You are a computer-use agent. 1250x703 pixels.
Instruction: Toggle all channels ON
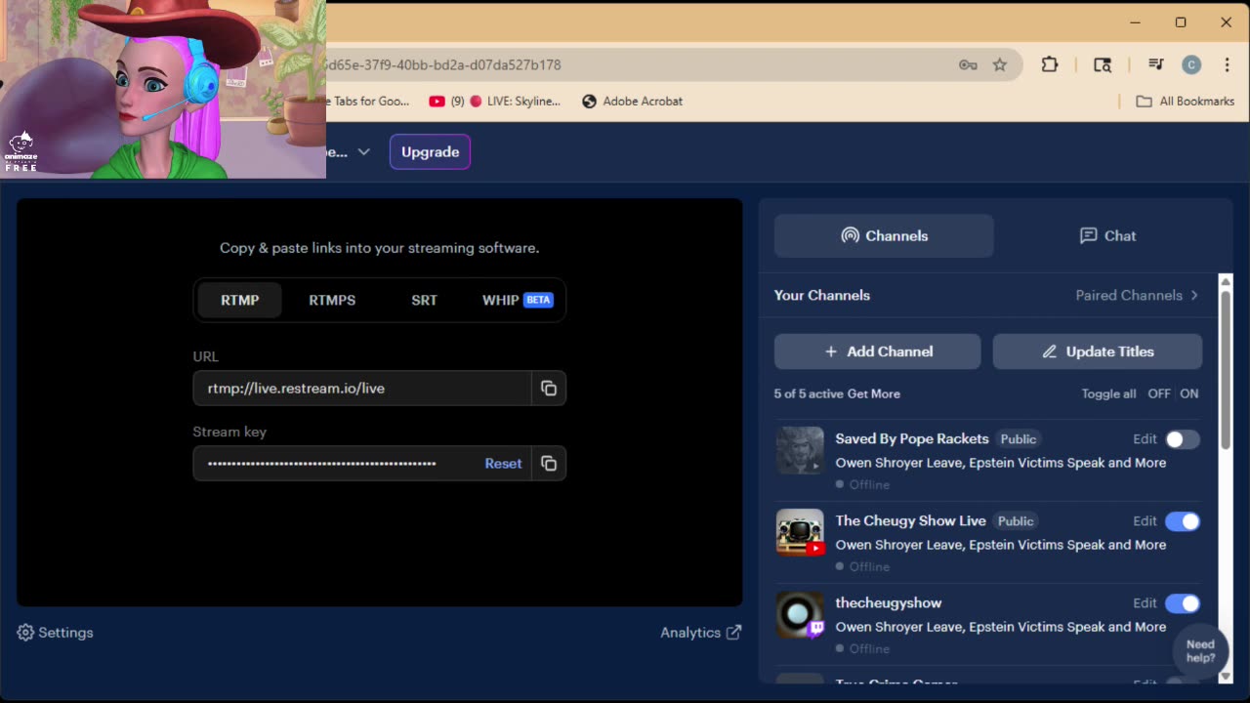[1189, 393]
